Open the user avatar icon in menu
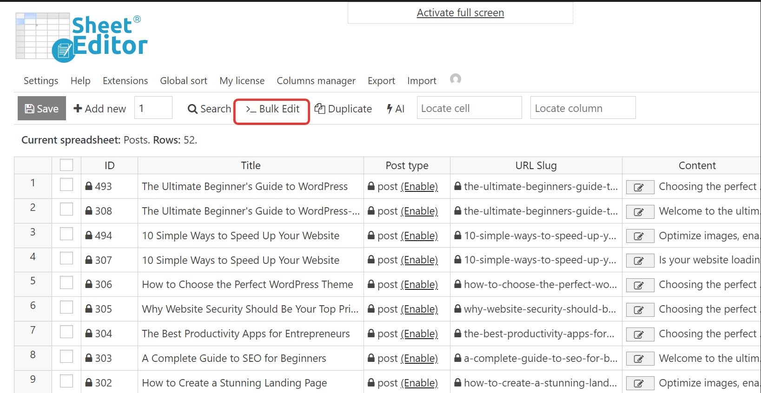 [456, 79]
